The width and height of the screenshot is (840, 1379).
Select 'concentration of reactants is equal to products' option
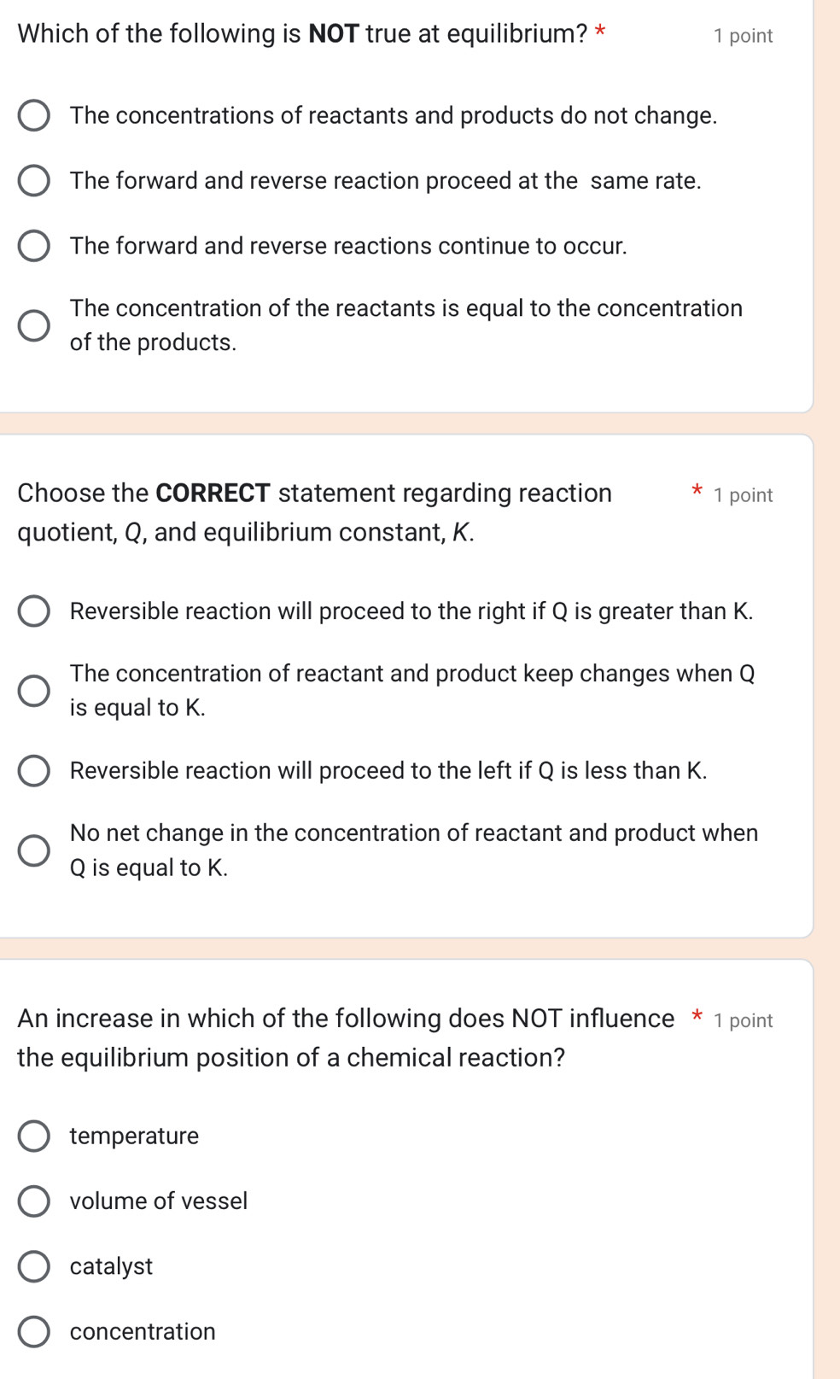pyautogui.click(x=34, y=325)
